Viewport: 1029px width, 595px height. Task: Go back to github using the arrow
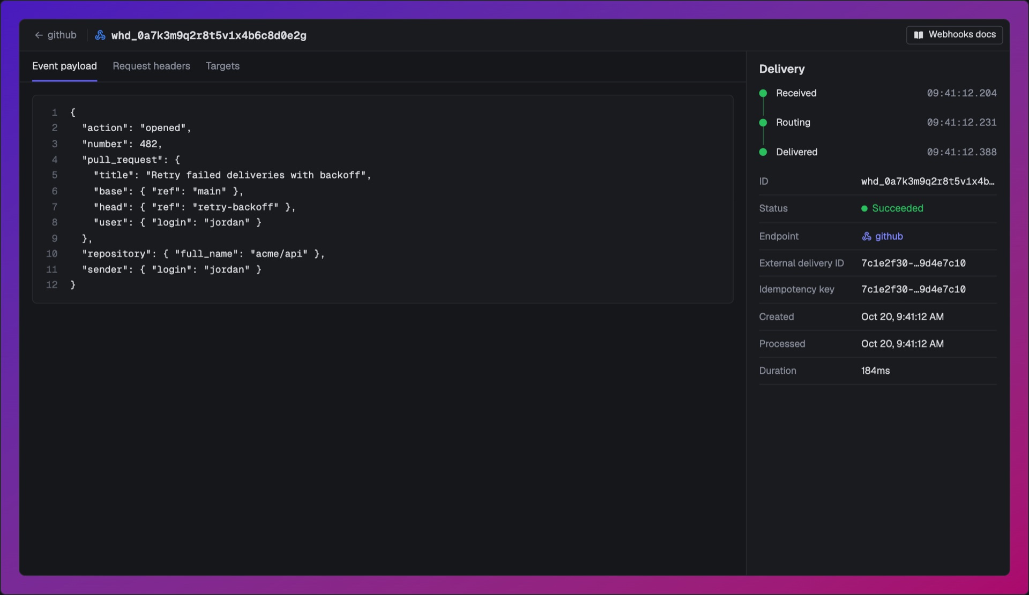point(39,35)
